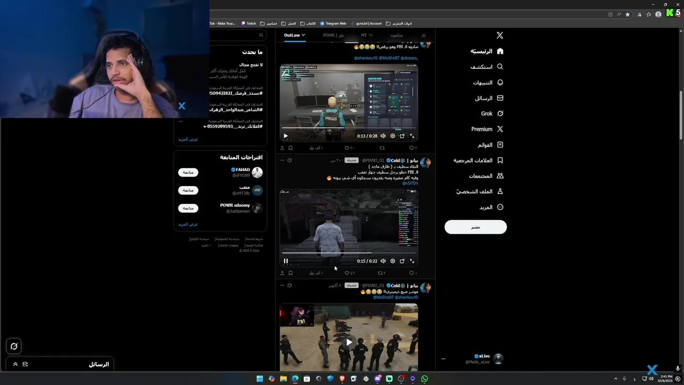Image resolution: width=684 pixels, height=385 pixels.
Task: Open Windows Start menu
Action: tap(260, 379)
